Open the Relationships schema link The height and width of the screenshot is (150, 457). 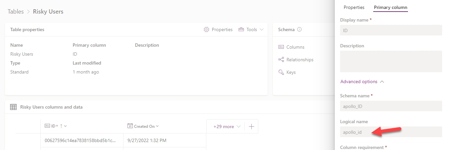[300, 60]
